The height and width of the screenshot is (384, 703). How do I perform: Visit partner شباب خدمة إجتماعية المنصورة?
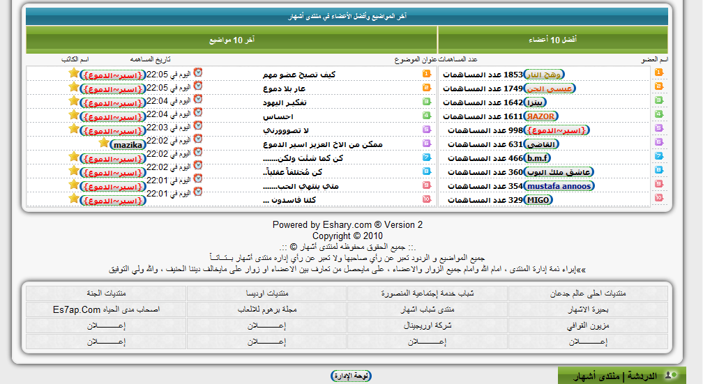point(428,293)
